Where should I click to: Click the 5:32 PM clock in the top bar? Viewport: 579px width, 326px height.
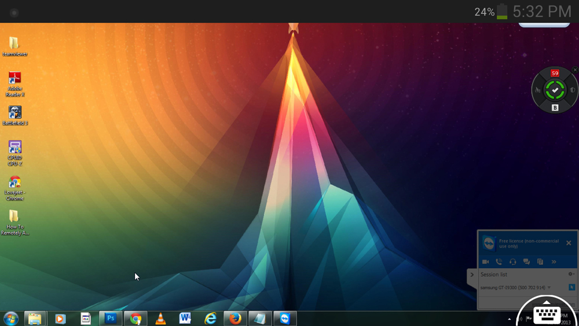[542, 12]
